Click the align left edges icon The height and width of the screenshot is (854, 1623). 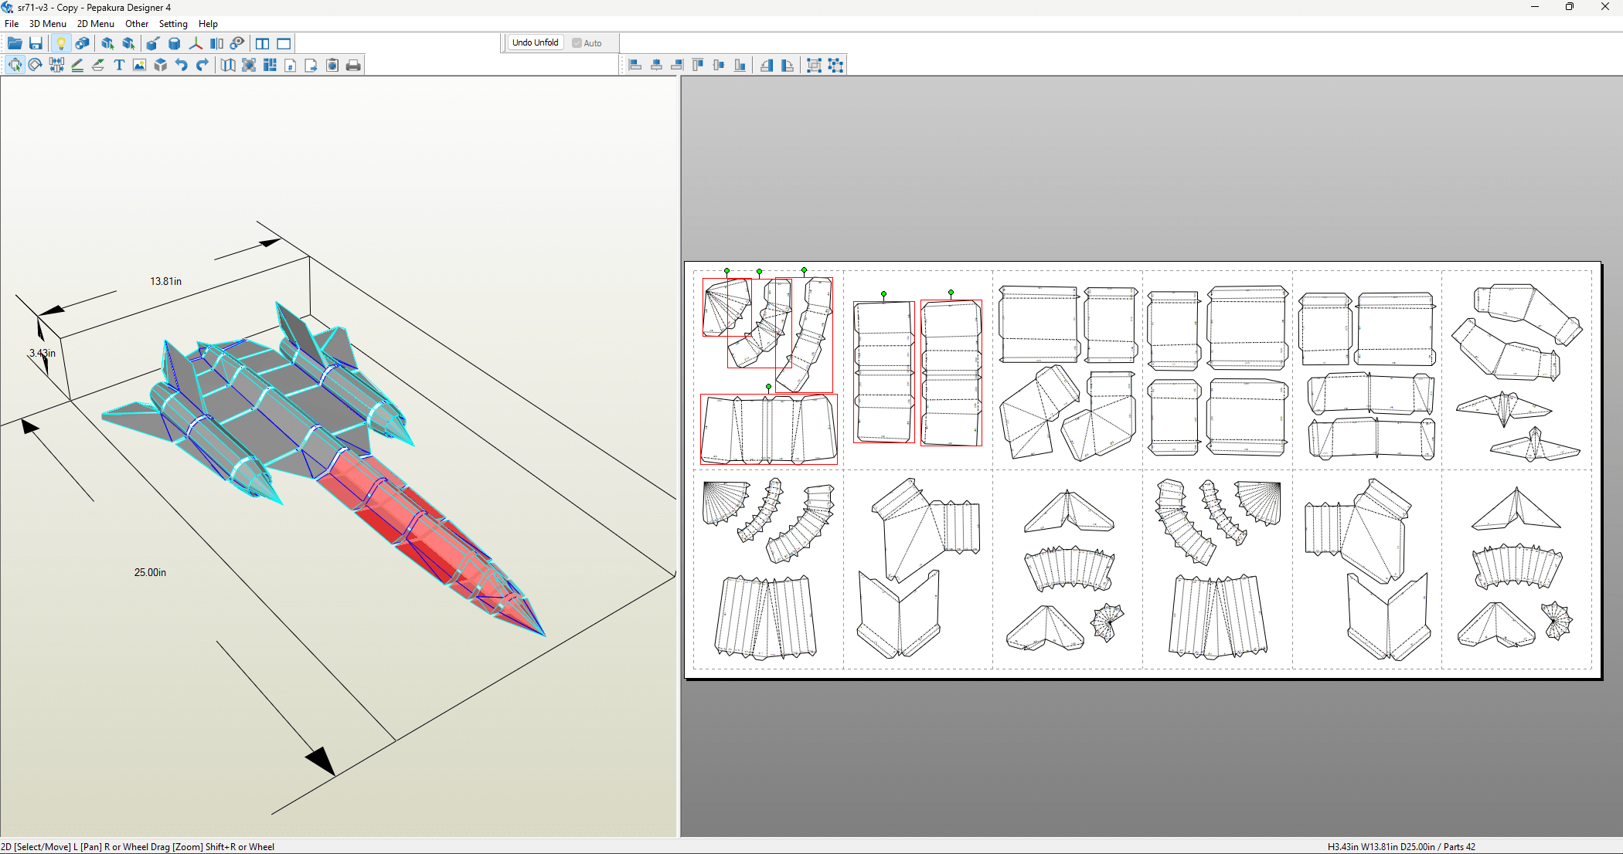point(635,65)
